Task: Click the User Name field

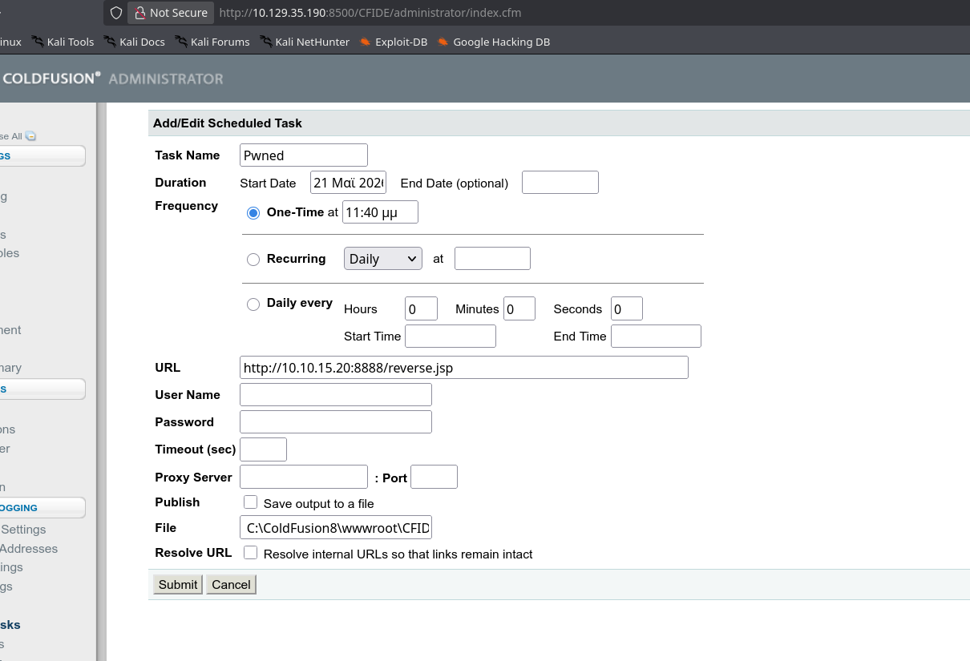Action: point(336,394)
